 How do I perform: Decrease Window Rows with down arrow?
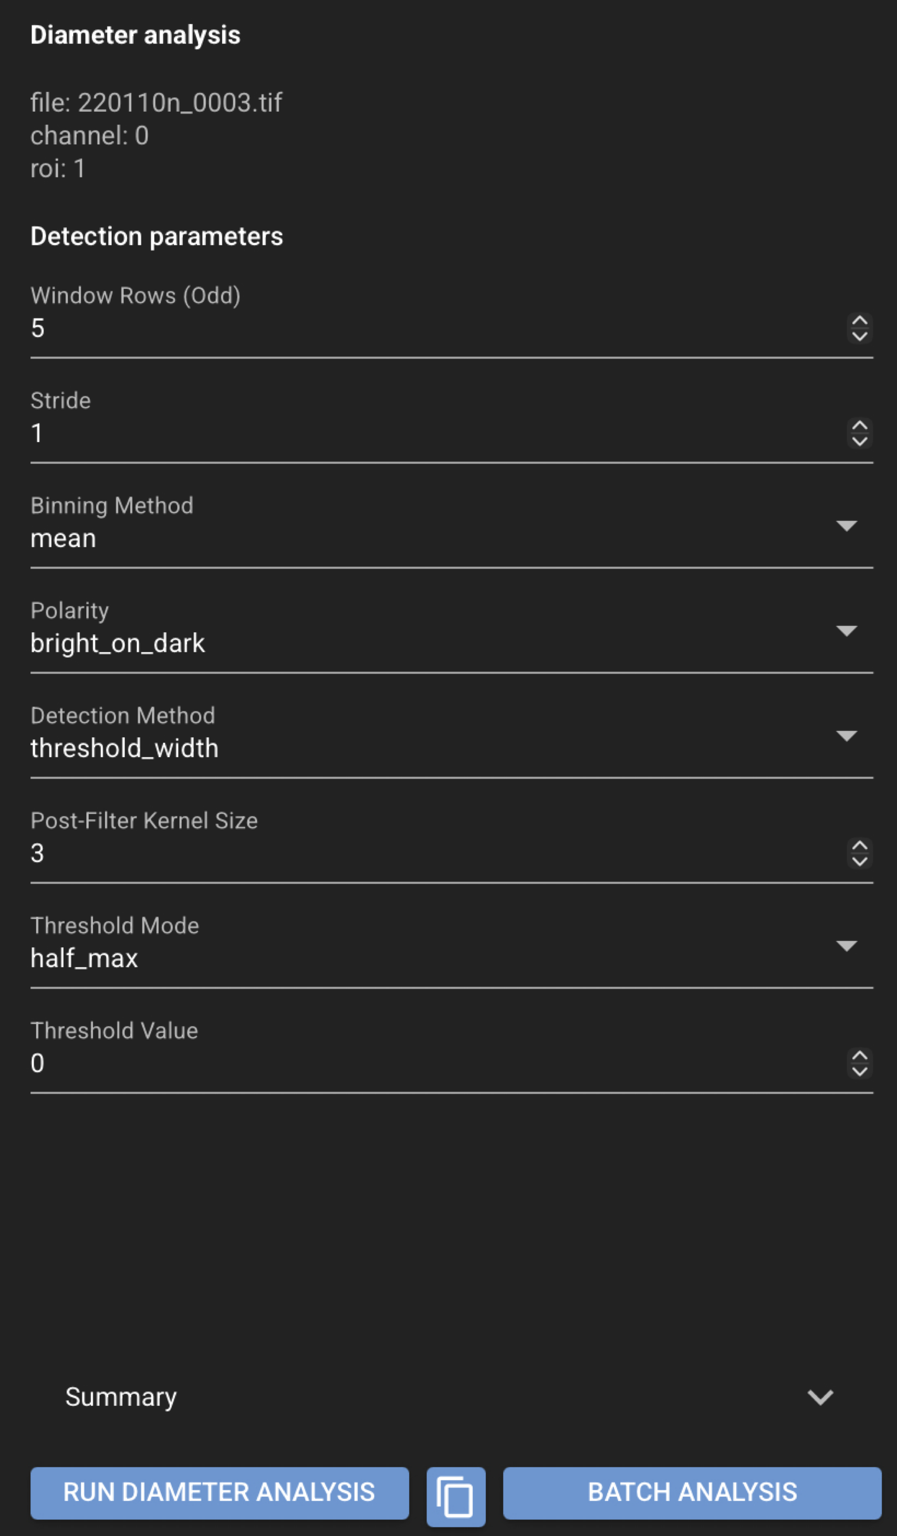point(859,336)
